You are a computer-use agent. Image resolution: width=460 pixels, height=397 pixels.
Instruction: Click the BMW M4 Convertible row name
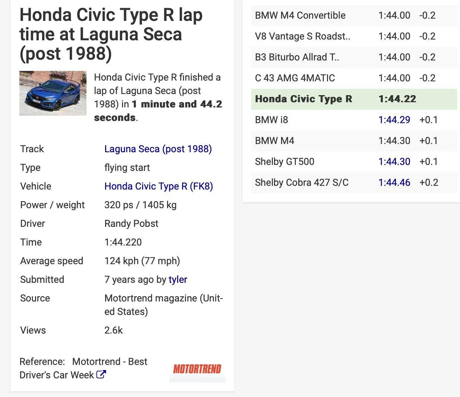coord(300,15)
